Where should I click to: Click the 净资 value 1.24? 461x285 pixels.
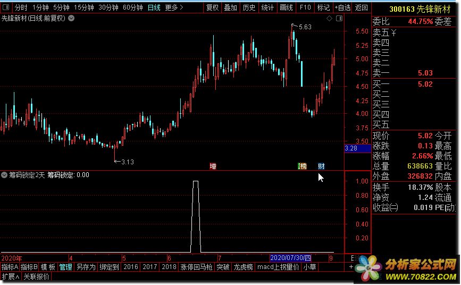coord(425,197)
